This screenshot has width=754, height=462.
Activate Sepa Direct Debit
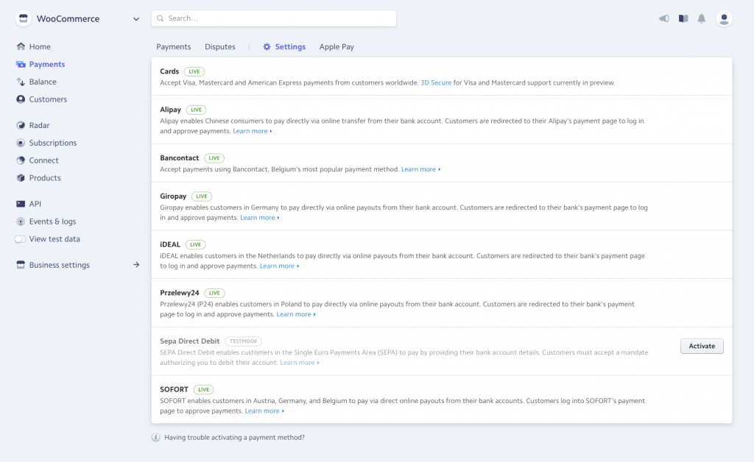(702, 346)
